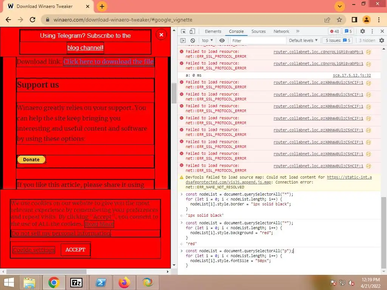Image resolution: width=387 pixels, height=290 pixels.
Task: Close the DevTools panel
Action: pos(382,31)
